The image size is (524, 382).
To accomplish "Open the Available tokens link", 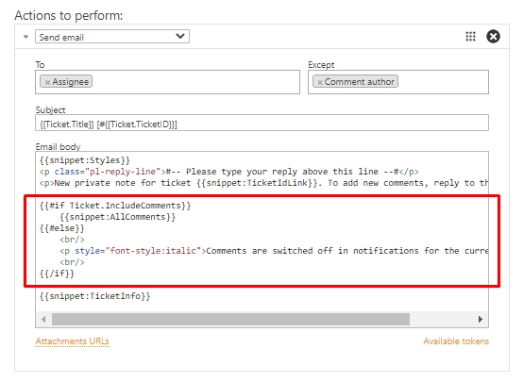I will coord(456,341).
